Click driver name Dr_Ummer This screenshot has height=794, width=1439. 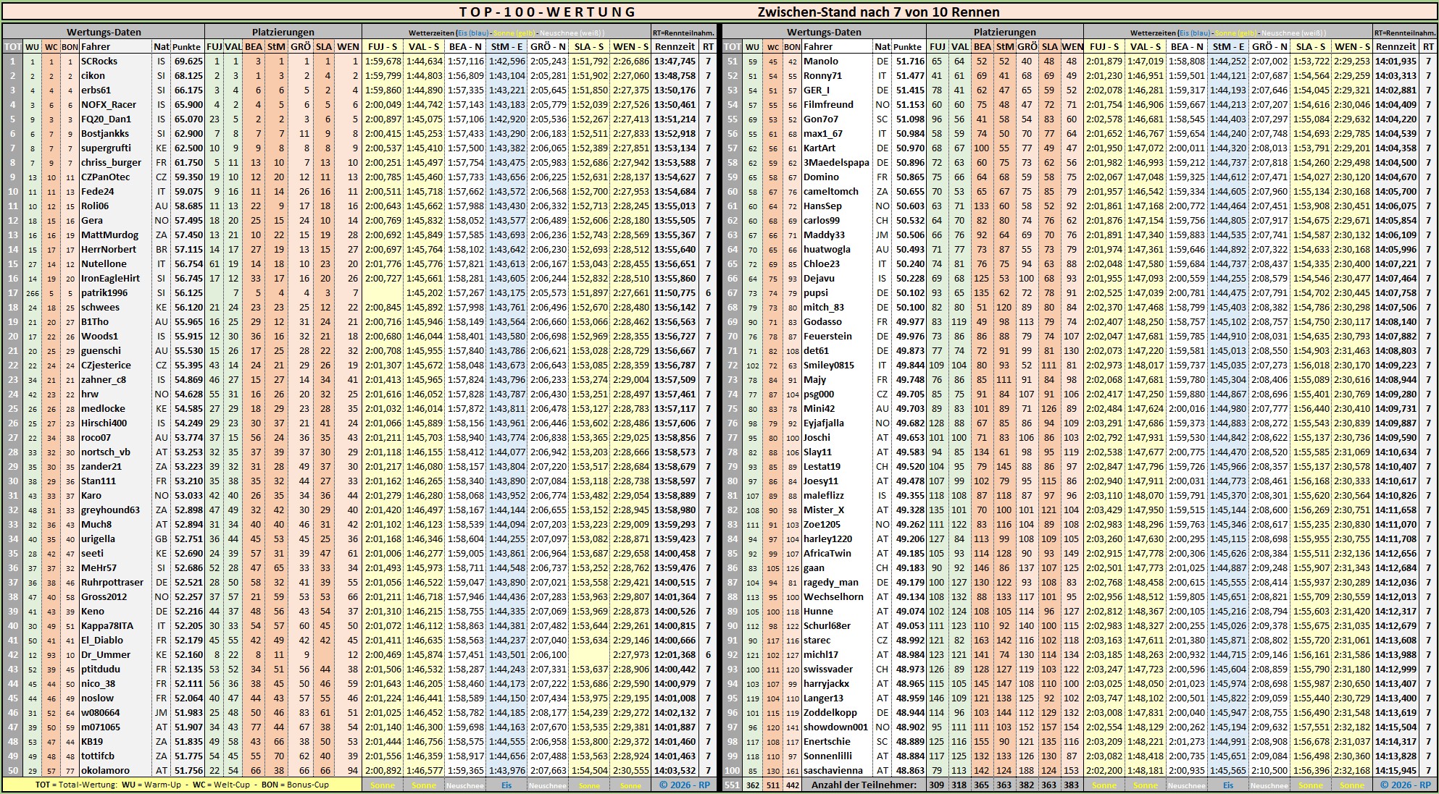pyautogui.click(x=106, y=655)
